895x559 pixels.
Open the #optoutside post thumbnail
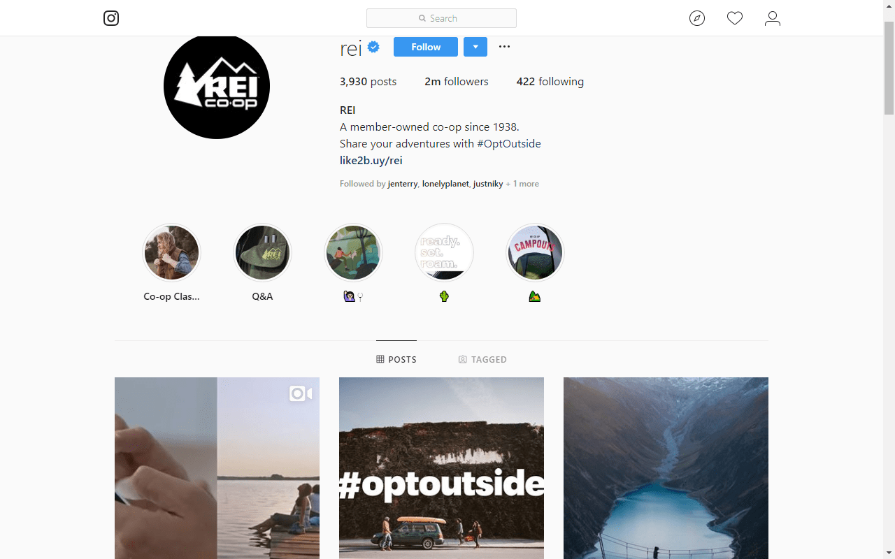(441, 468)
